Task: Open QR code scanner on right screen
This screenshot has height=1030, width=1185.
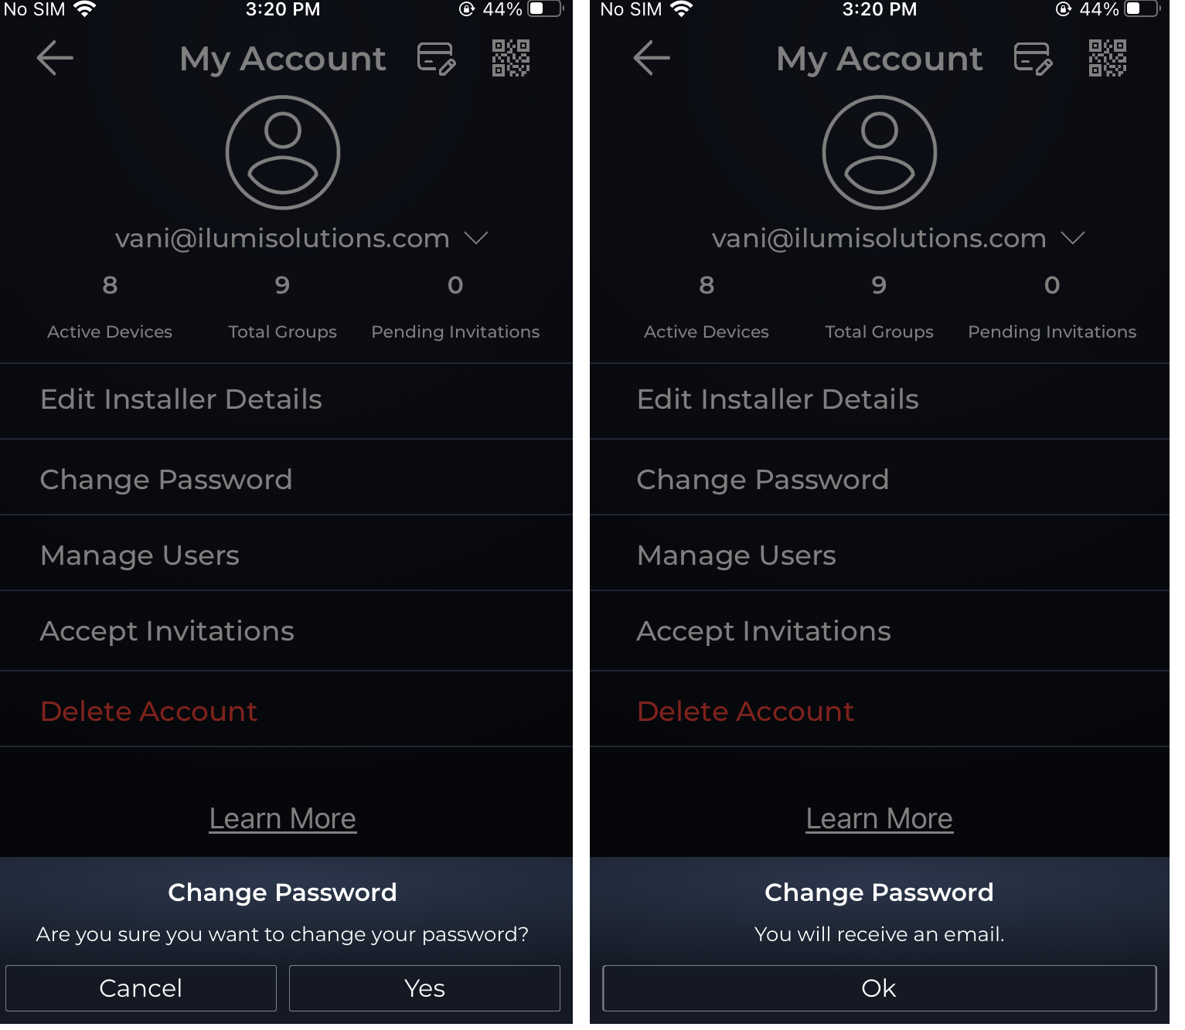Action: tap(1108, 58)
